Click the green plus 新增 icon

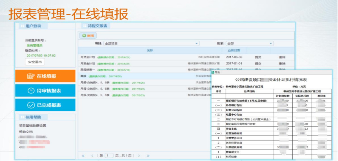(84, 36)
